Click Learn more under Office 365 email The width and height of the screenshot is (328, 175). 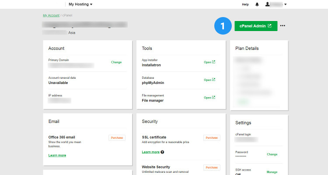[x=57, y=155]
